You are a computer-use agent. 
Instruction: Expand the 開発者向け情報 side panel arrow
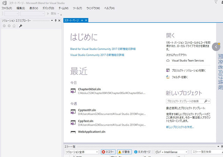click(x=216, y=47)
